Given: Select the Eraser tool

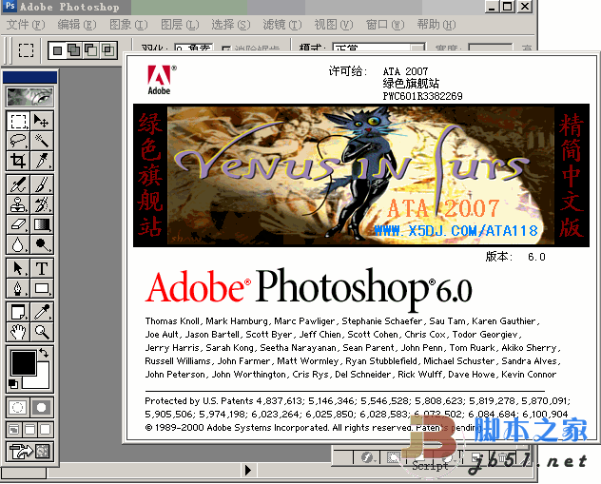Looking at the screenshot, I should (x=18, y=224).
